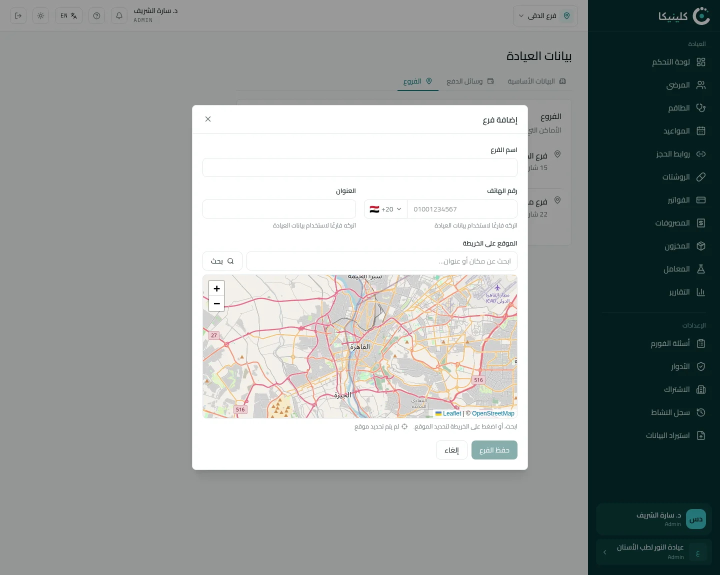This screenshot has width=720, height=575.
Task: Click the إلغاء cancel button
Action: [x=451, y=450]
